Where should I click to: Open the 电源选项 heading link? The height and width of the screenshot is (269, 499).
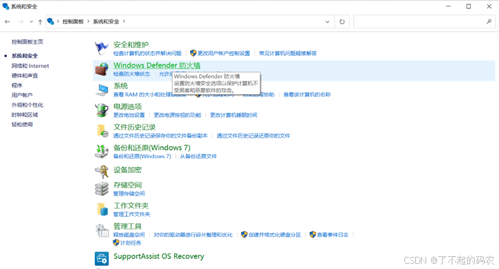[x=127, y=106]
